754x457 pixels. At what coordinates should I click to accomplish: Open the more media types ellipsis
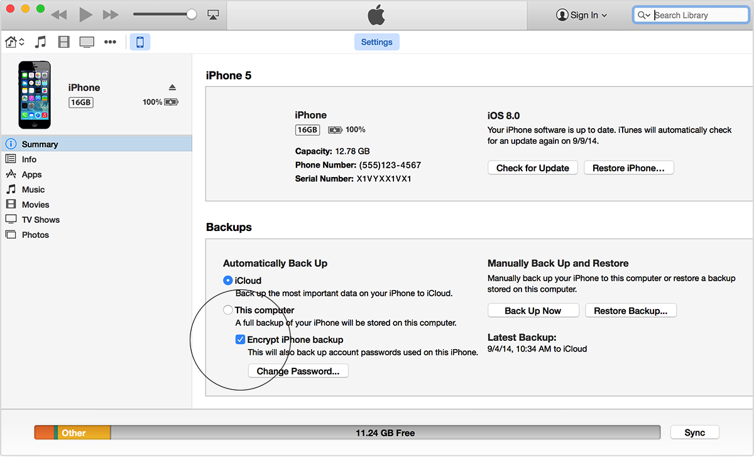tap(110, 42)
